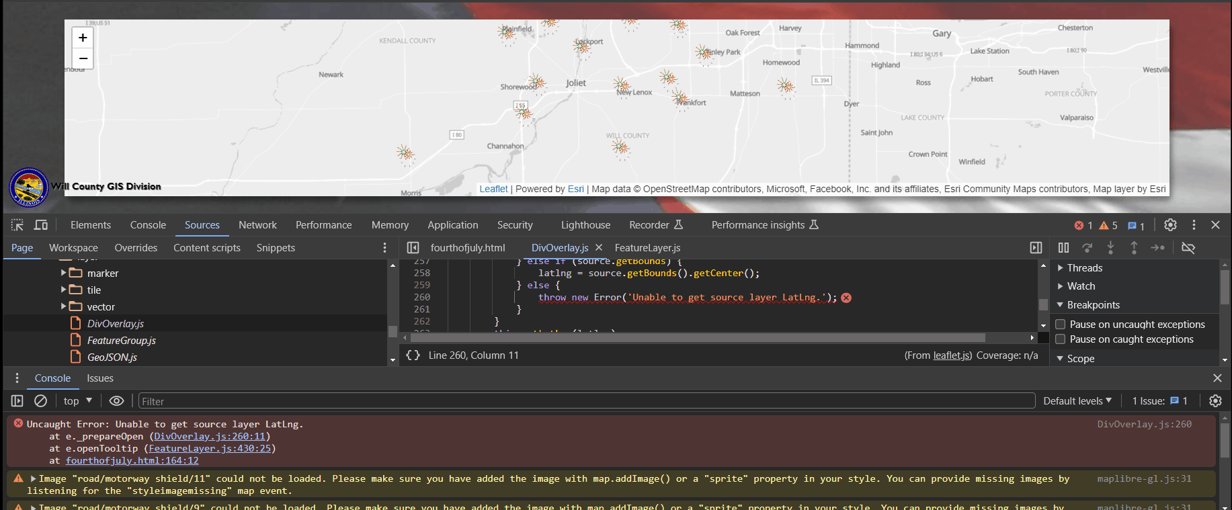This screenshot has height=510, width=1232.
Task: Zoom out on the map
Action: (x=83, y=58)
